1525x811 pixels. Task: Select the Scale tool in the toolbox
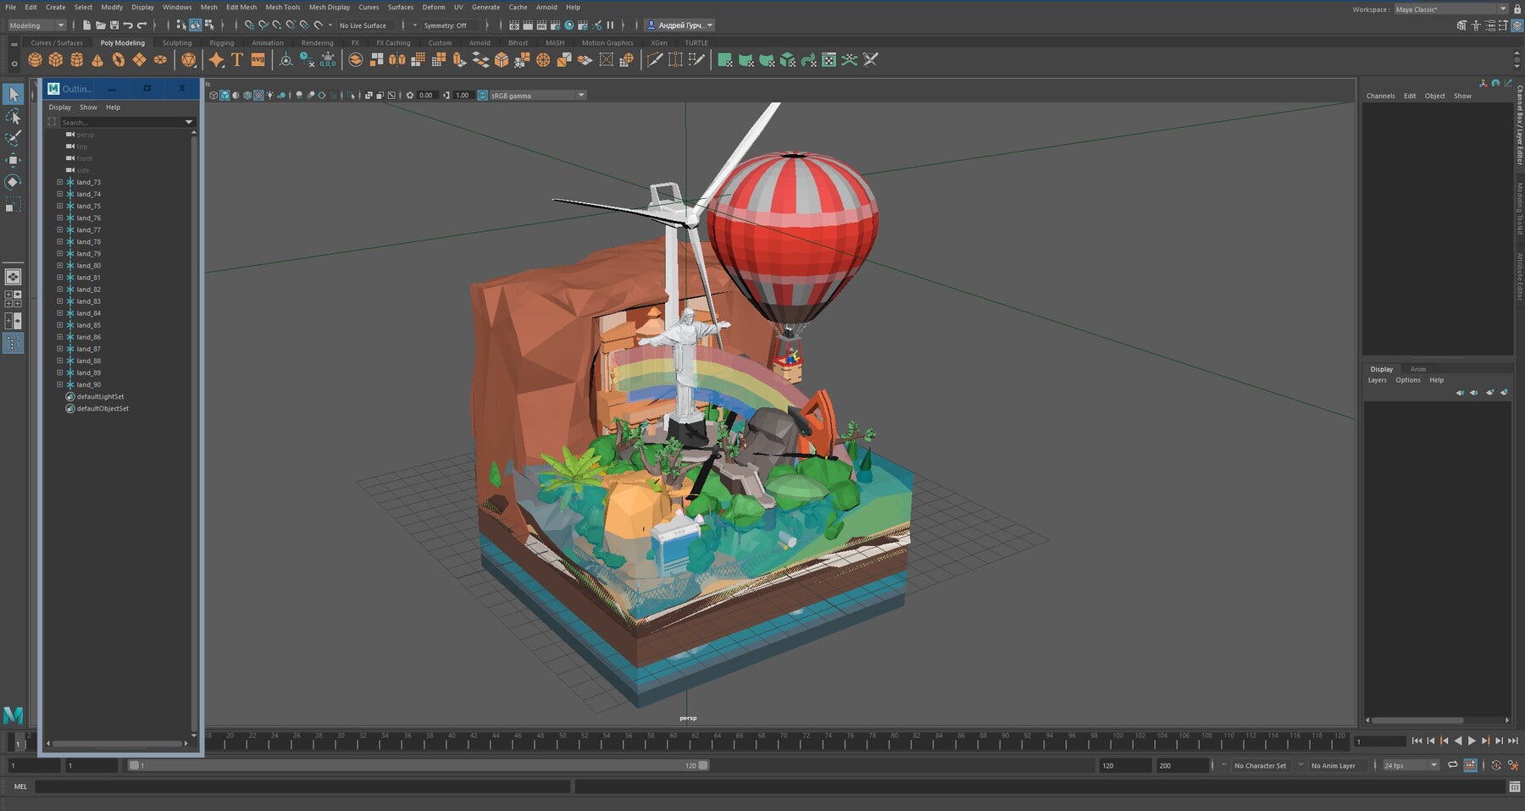point(13,204)
